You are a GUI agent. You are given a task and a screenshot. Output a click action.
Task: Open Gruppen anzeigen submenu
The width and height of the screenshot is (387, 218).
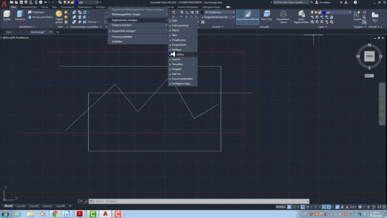(x=138, y=25)
